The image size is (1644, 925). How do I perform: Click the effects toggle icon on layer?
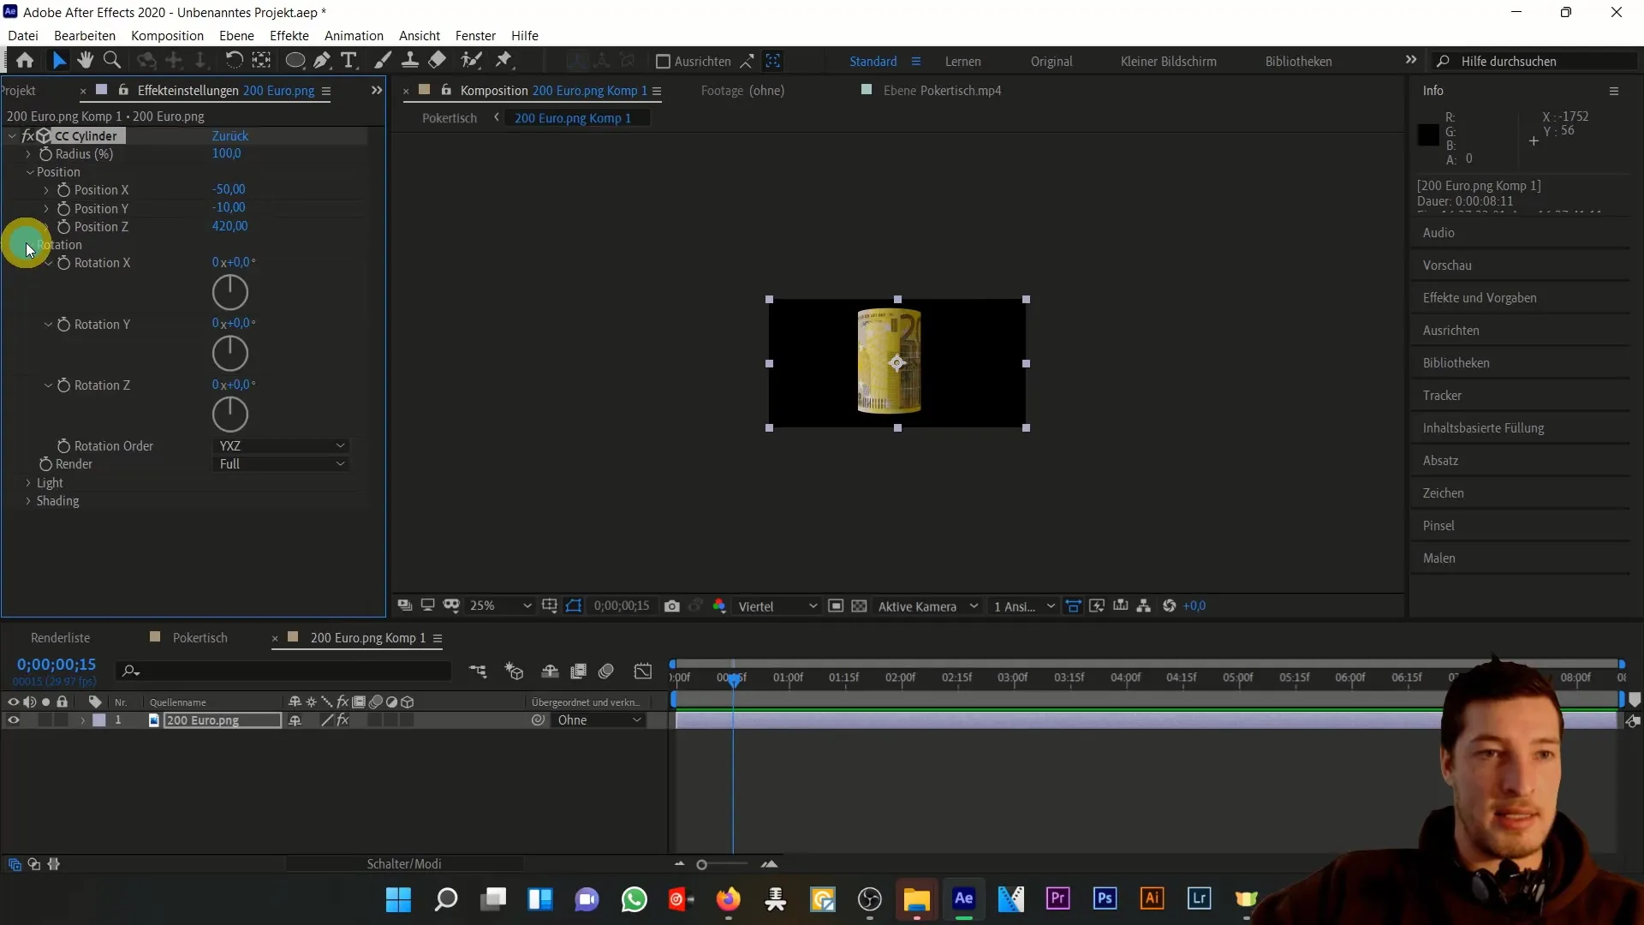[x=343, y=720]
